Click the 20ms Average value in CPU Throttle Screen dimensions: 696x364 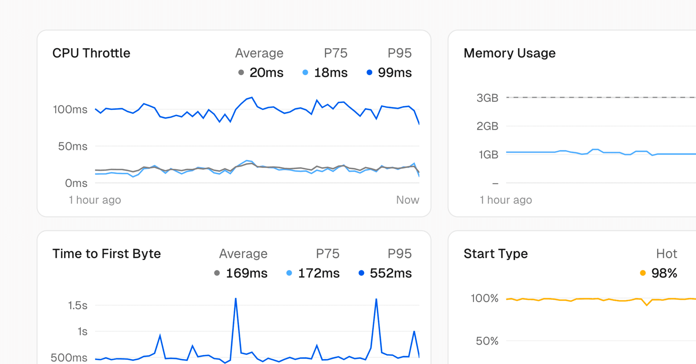[266, 73]
